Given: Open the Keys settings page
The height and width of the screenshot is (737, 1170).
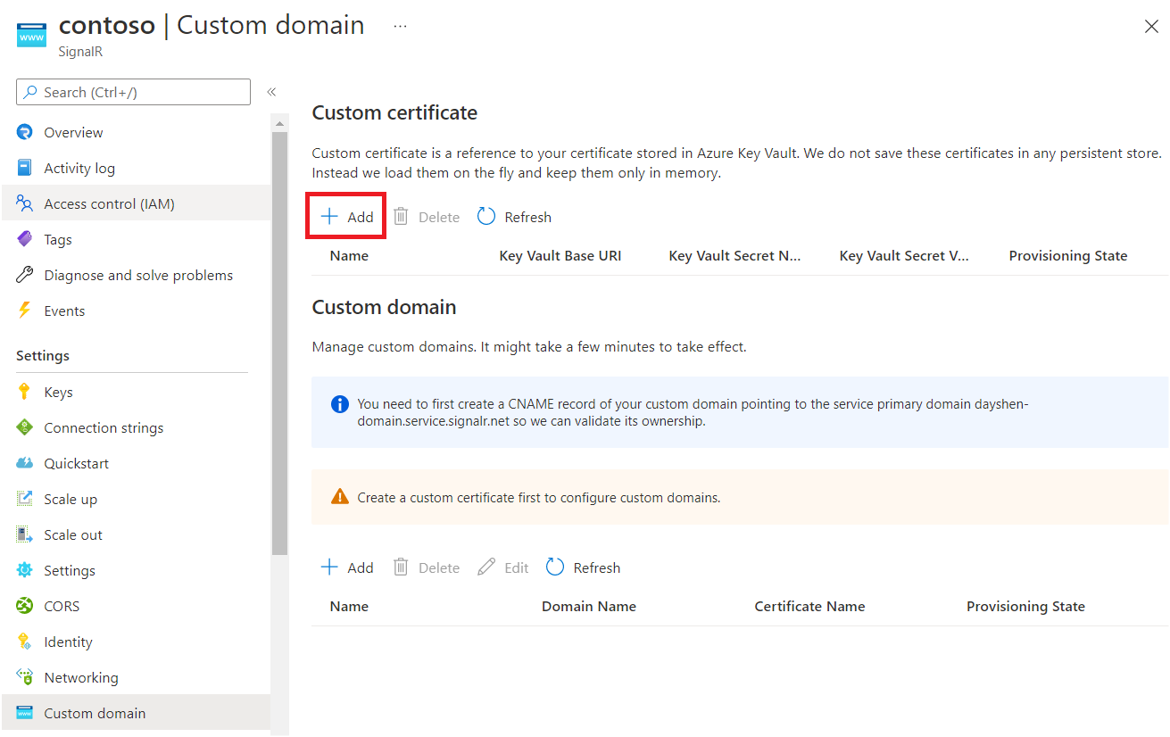Looking at the screenshot, I should [x=57, y=391].
